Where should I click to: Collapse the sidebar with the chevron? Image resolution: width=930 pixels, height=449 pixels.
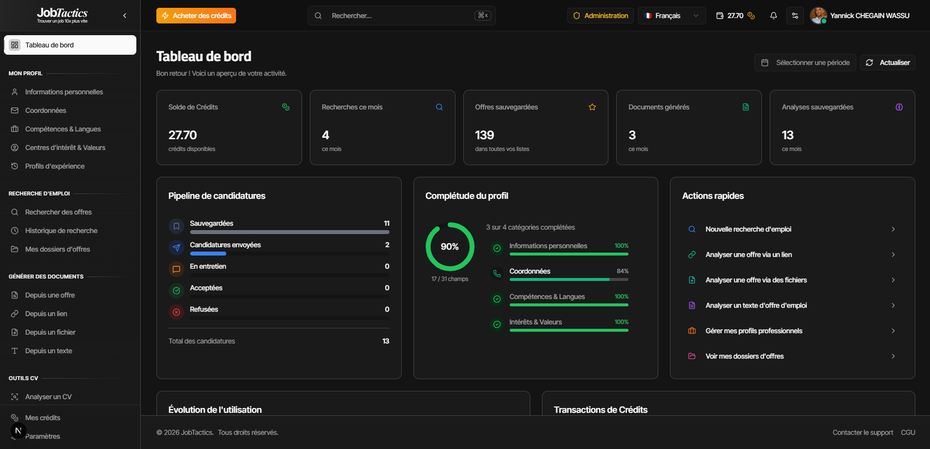pos(125,16)
